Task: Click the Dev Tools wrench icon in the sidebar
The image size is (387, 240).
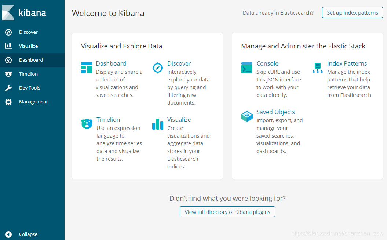Action: [8, 88]
